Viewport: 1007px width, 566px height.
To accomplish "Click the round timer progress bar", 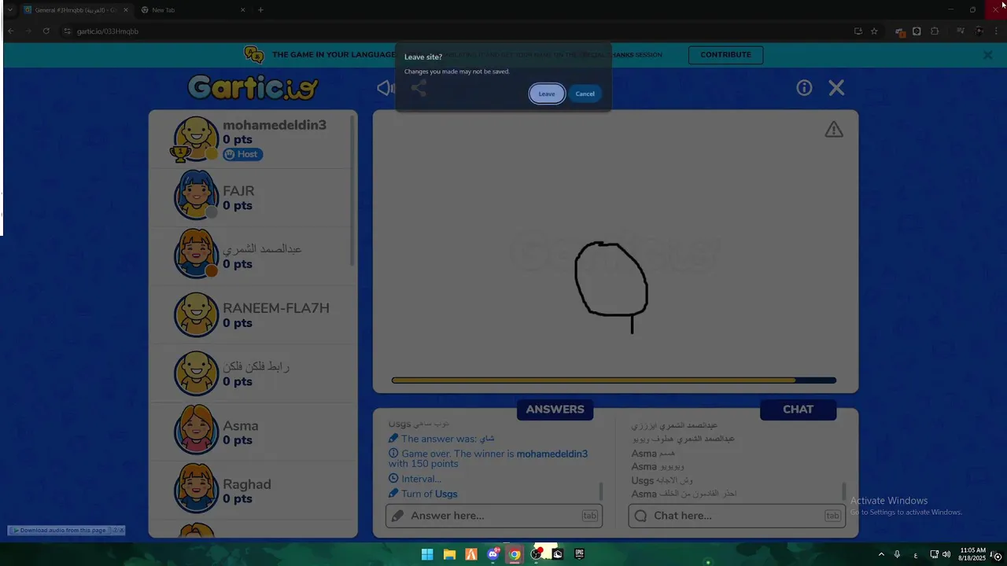I will point(614,380).
